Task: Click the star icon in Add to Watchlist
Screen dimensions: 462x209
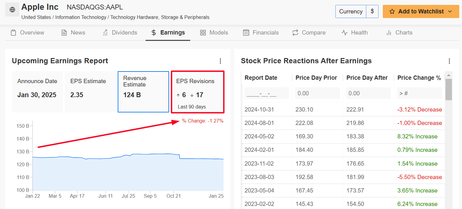Action: (x=392, y=12)
